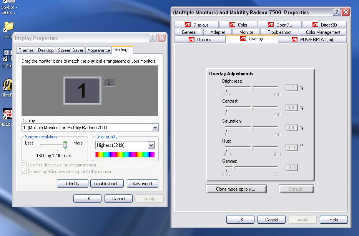
Task: Open the Troubleshoot tab in Radeon Properties
Action: [x=279, y=32]
